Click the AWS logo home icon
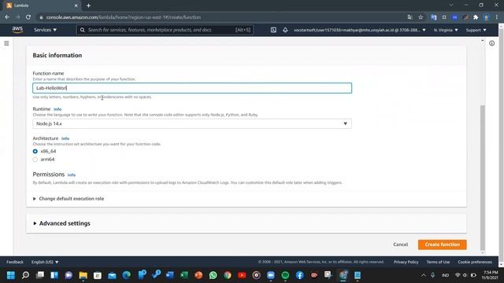Image resolution: width=504 pixels, height=283 pixels. click(x=17, y=30)
